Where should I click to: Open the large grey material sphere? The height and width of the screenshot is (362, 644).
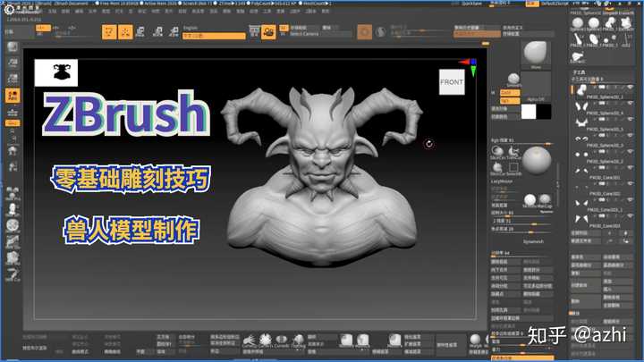[x=536, y=160]
